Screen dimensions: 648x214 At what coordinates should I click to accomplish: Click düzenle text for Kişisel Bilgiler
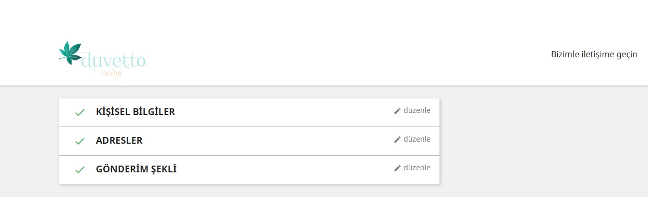point(417,110)
